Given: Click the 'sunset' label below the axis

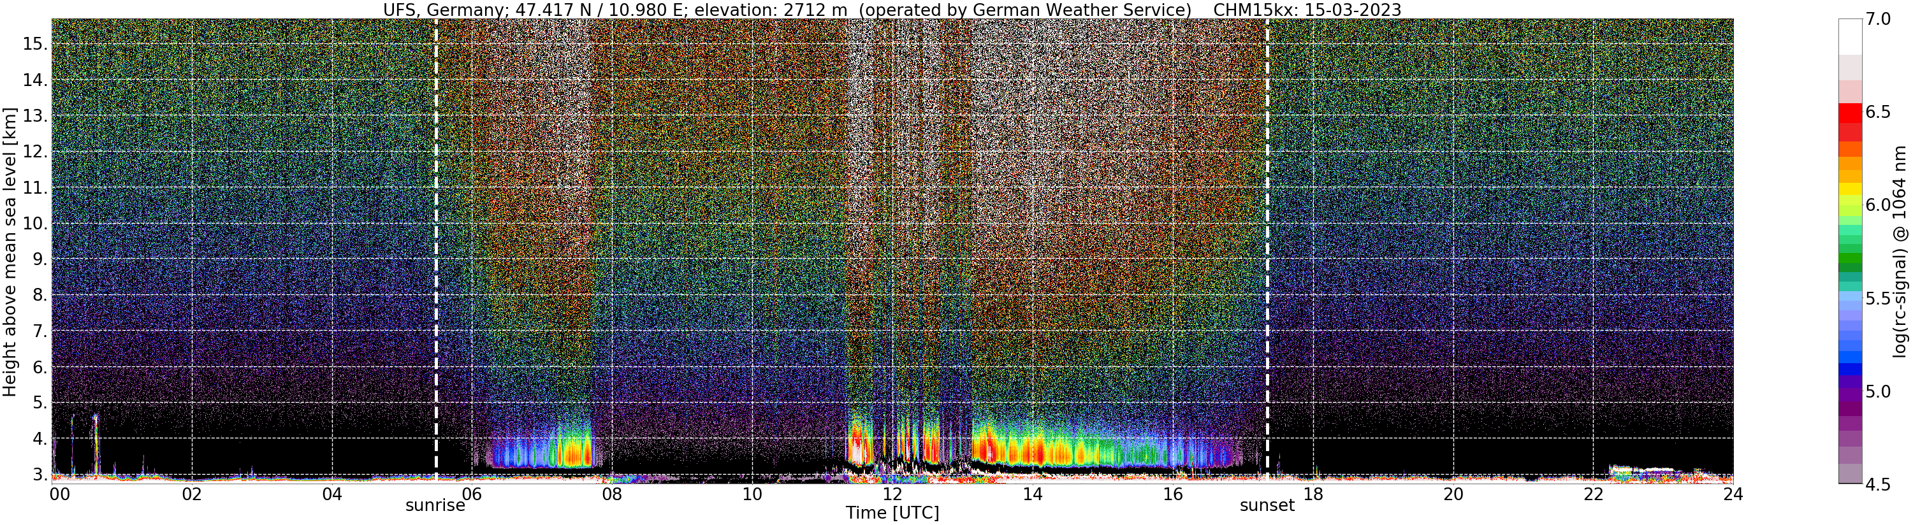Looking at the screenshot, I should 1267,506.
